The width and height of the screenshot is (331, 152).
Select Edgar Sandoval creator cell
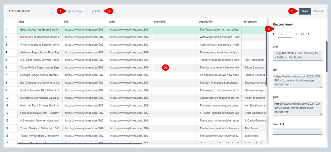(x=254, y=67)
